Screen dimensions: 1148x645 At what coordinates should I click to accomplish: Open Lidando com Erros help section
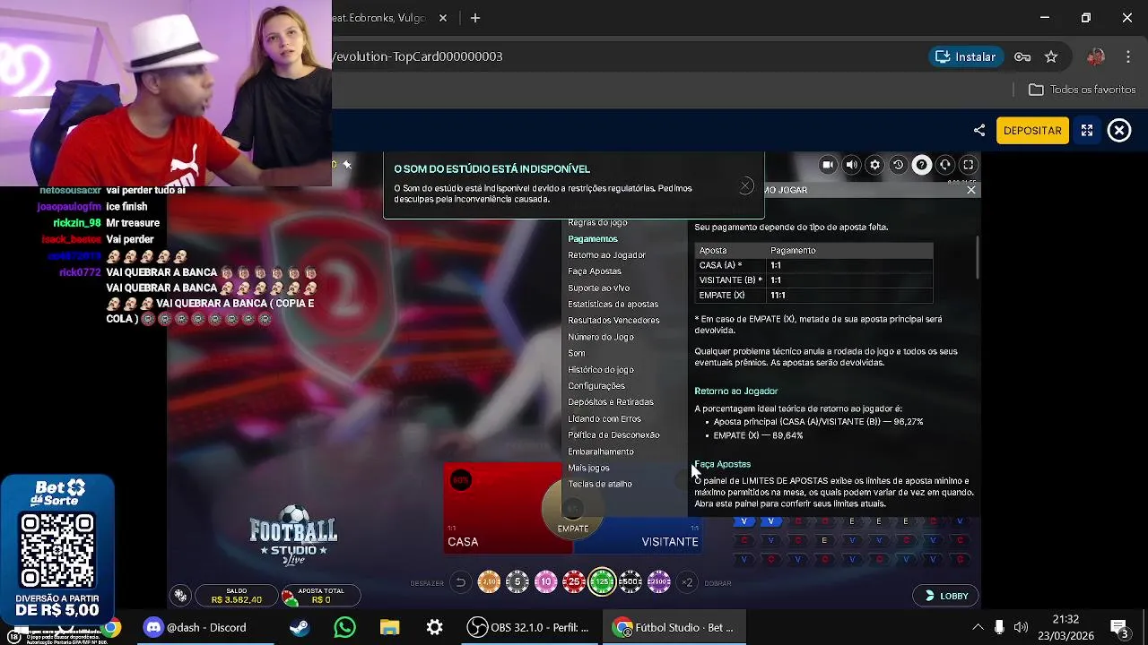[x=604, y=418]
